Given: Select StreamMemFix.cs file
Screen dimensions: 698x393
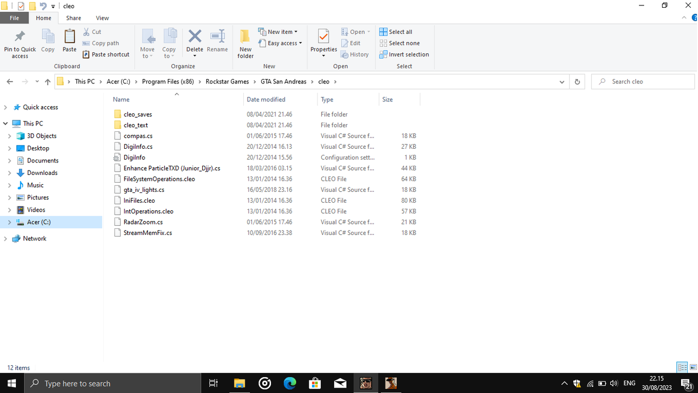Looking at the screenshot, I should [147, 233].
